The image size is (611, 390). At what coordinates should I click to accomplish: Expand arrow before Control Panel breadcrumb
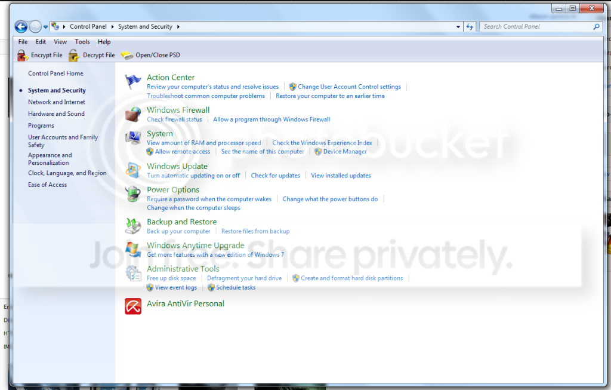pos(64,26)
